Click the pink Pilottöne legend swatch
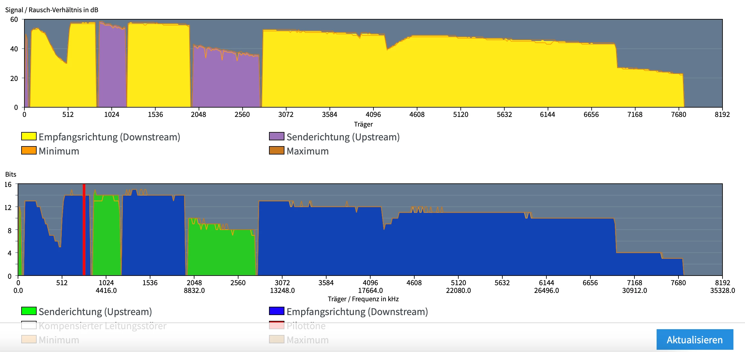This screenshot has height=352, width=745. (276, 325)
